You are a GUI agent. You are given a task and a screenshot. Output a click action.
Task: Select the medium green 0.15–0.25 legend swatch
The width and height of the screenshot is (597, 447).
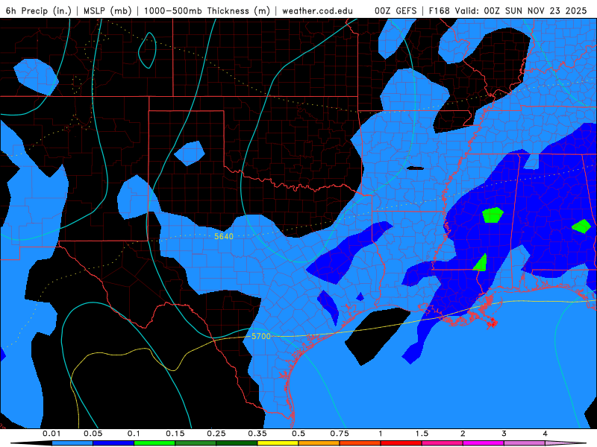click(196, 443)
